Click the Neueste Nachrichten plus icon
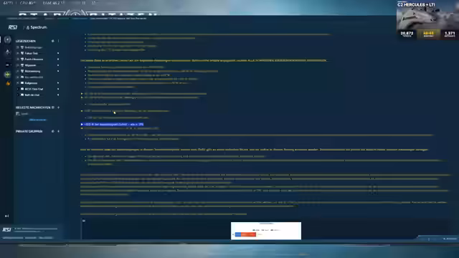Image resolution: width=459 pixels, height=258 pixels. [58, 107]
